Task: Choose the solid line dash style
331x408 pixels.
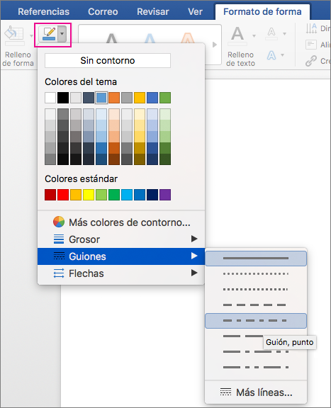Action: pyautogui.click(x=256, y=259)
